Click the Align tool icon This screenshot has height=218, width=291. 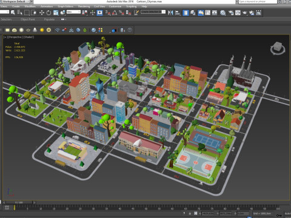point(178,13)
